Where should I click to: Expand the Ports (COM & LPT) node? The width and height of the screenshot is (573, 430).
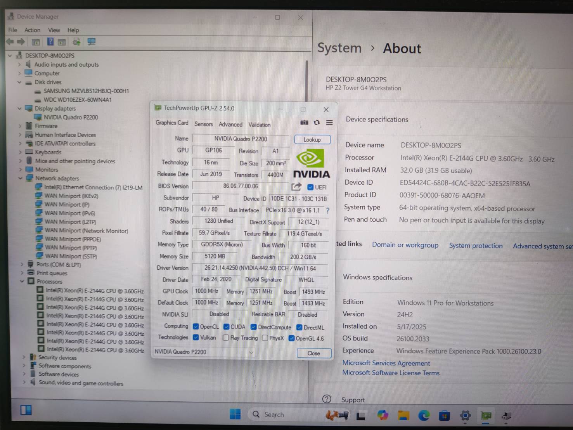pos(22,264)
